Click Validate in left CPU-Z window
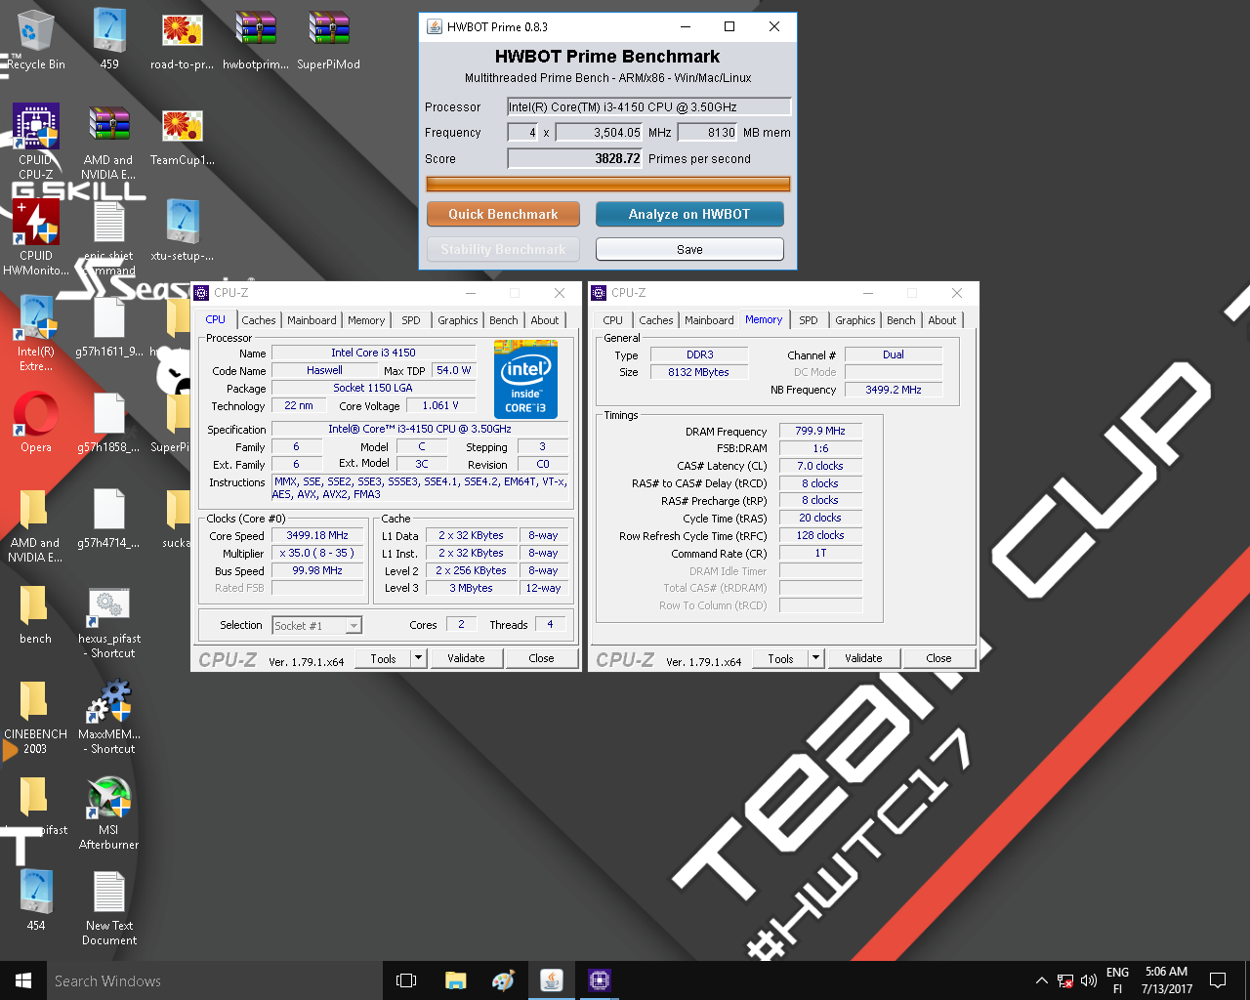Screen dimensions: 1250x1000 tap(466, 658)
